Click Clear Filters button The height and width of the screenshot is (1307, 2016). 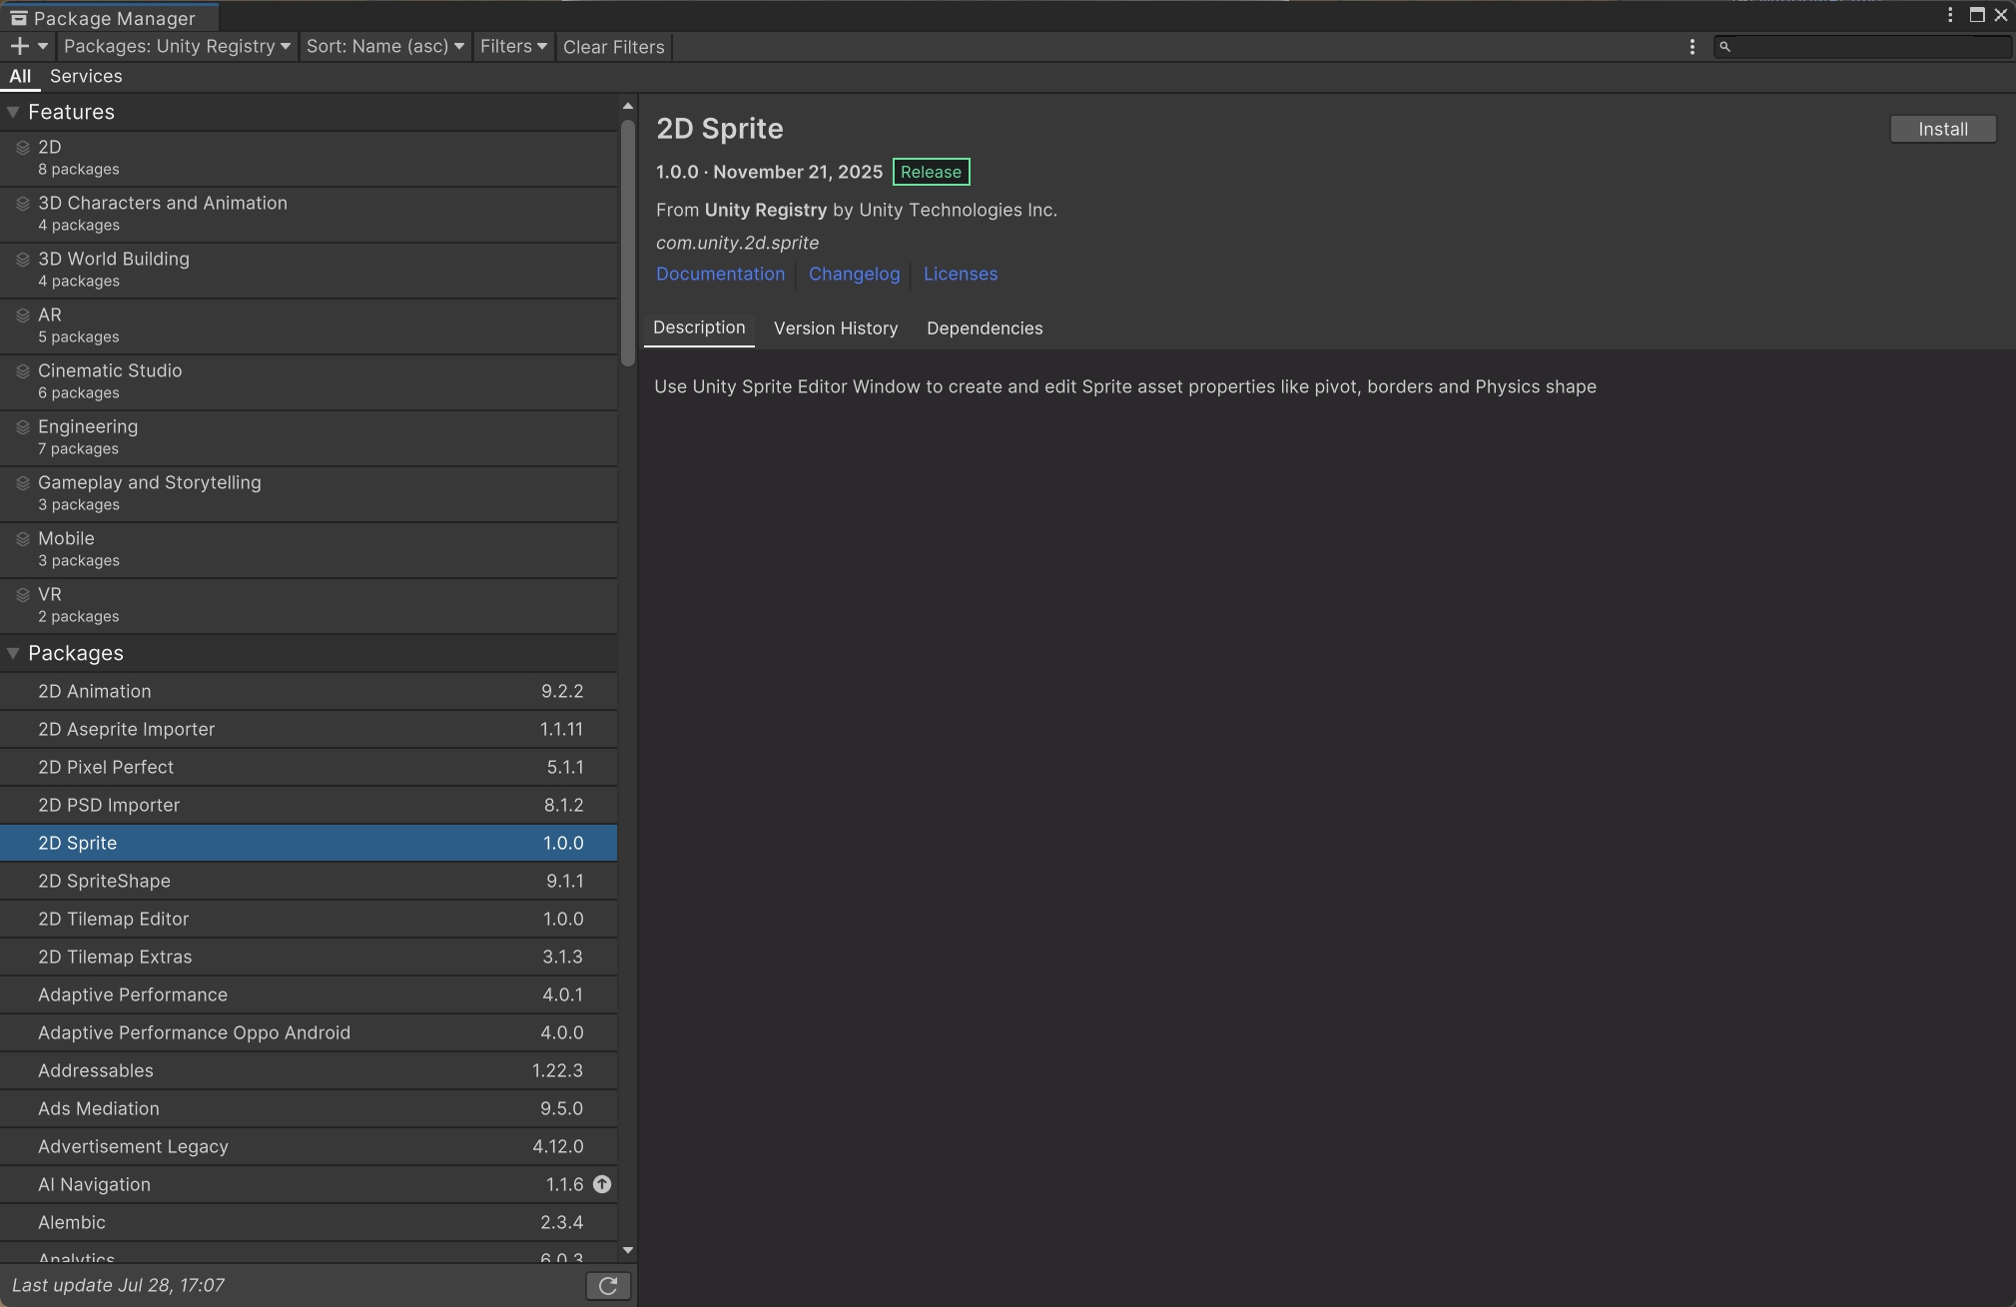(613, 47)
